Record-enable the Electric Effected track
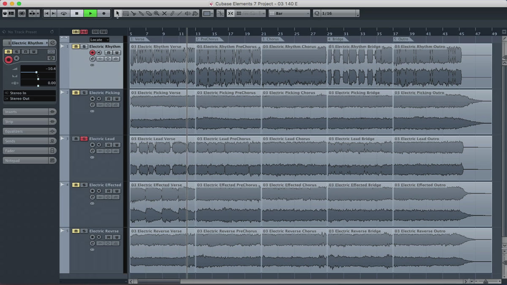 click(92, 191)
